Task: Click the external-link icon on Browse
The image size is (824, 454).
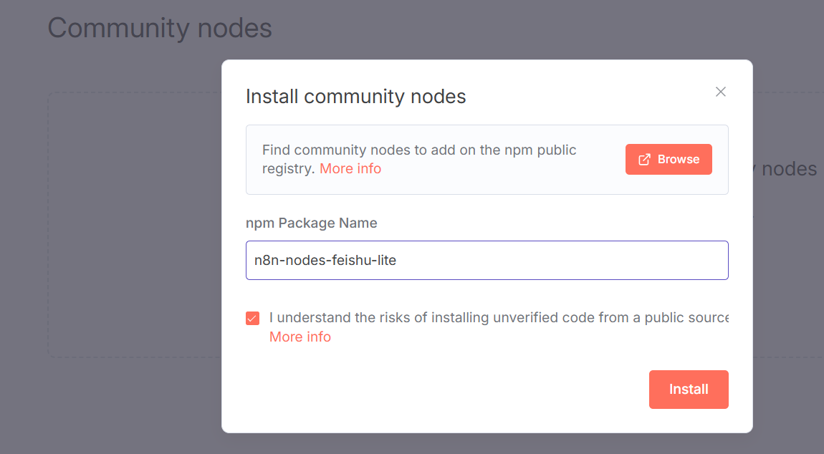Action: 645,160
